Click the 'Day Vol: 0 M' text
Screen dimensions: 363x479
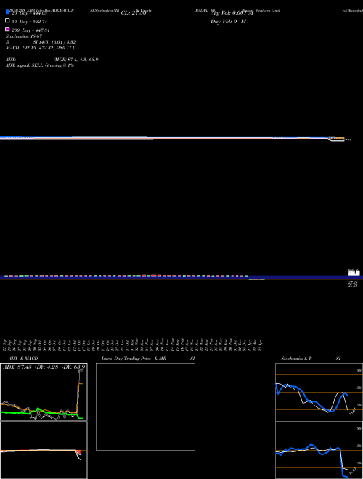228,21
